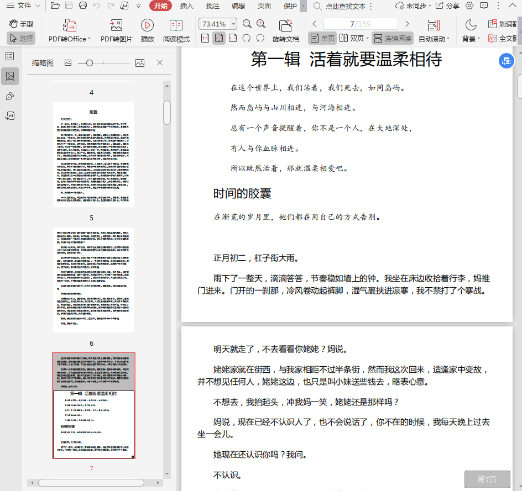Open the feedback chat icon
Viewport: 522px width, 491px height.
click(x=484, y=6)
